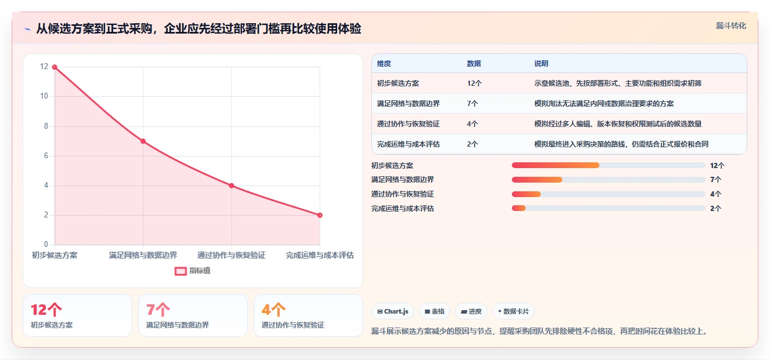This screenshot has width=770, height=360.
Task: Click table cell 通过协作与恢复验证
Action: pyautogui.click(x=409, y=124)
